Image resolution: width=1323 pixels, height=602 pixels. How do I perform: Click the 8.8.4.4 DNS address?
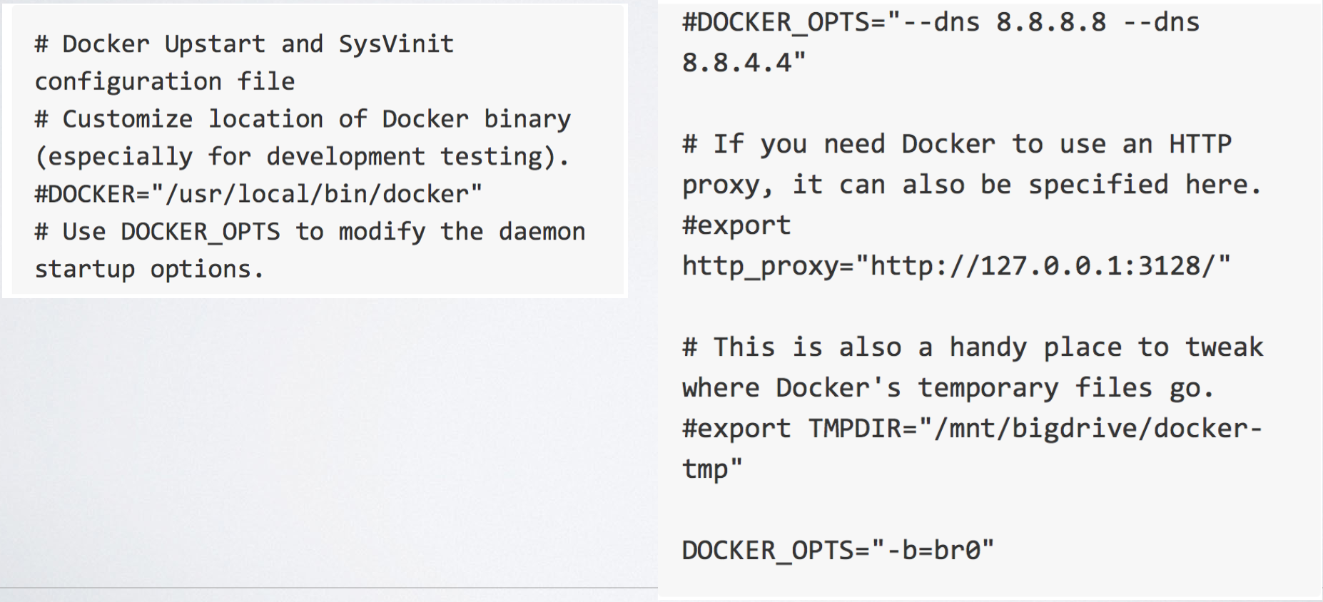736,63
